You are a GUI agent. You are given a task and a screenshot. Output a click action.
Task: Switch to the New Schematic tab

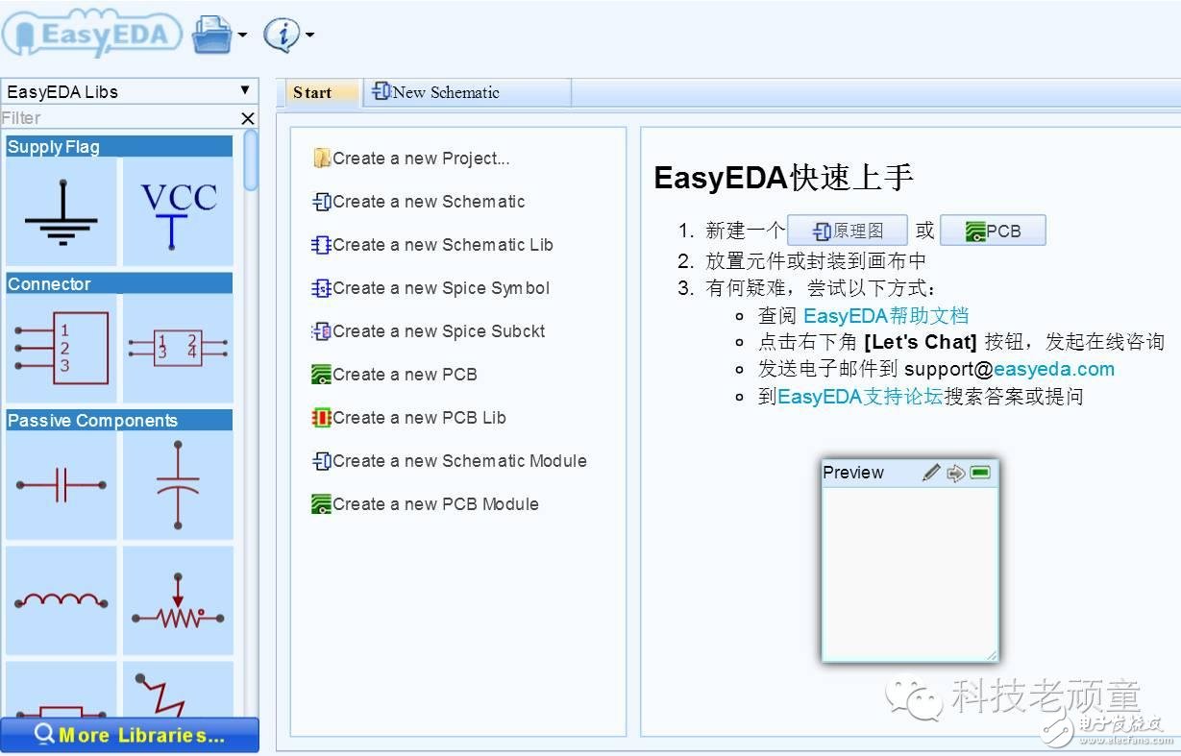(x=438, y=93)
